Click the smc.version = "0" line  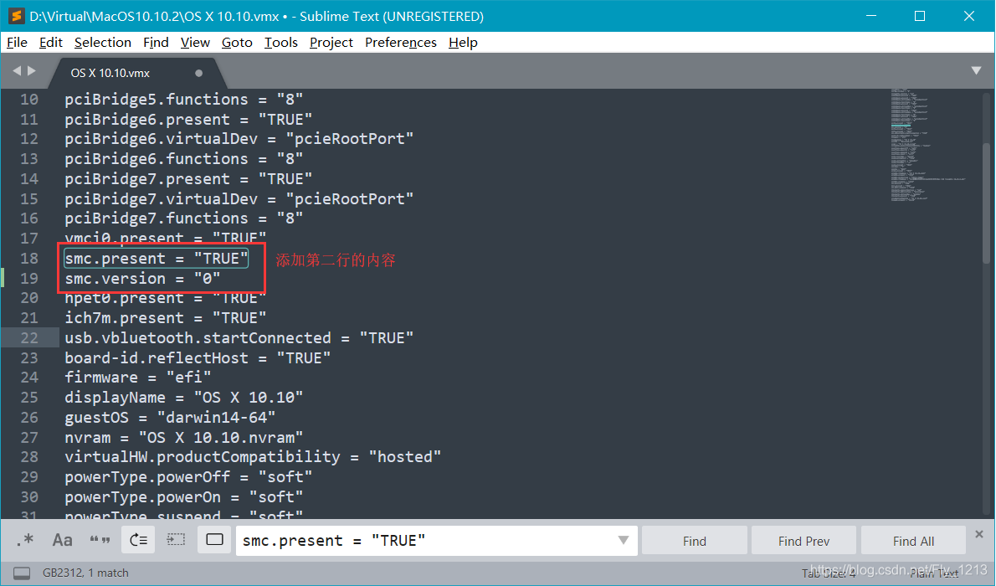[142, 279]
